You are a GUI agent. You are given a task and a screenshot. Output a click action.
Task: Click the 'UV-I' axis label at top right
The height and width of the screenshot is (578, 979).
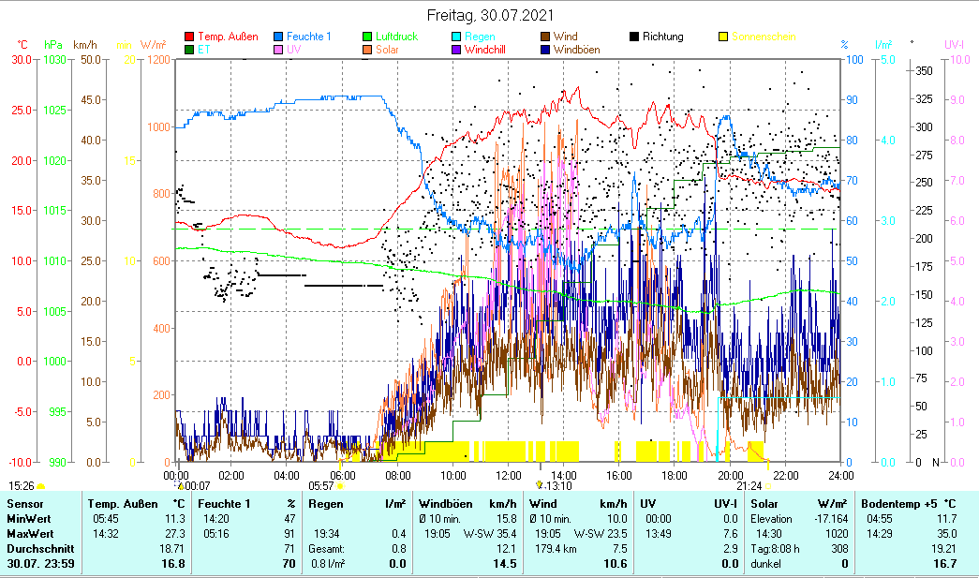[x=954, y=45]
